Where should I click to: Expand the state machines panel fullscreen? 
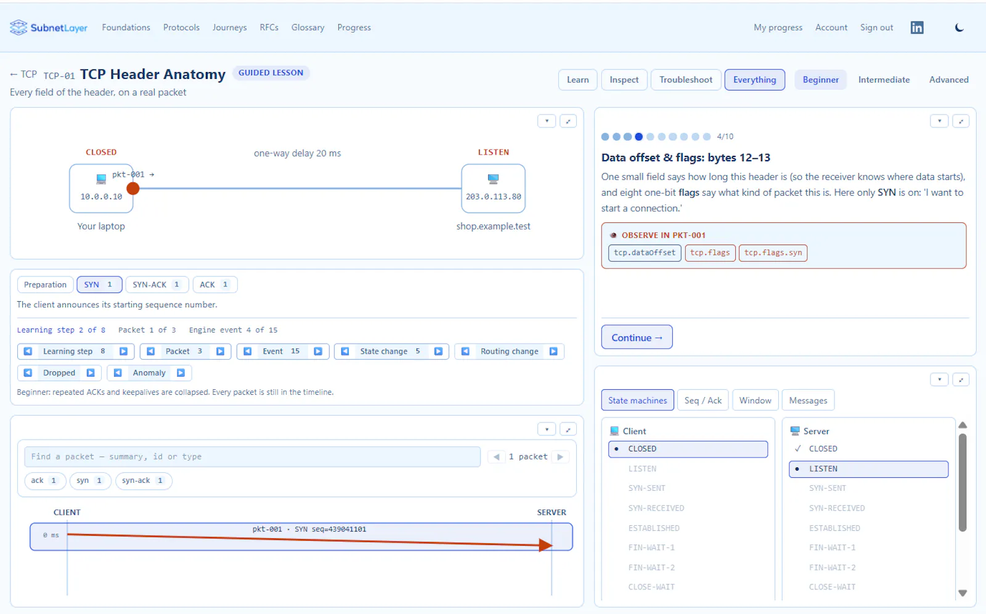tap(961, 379)
